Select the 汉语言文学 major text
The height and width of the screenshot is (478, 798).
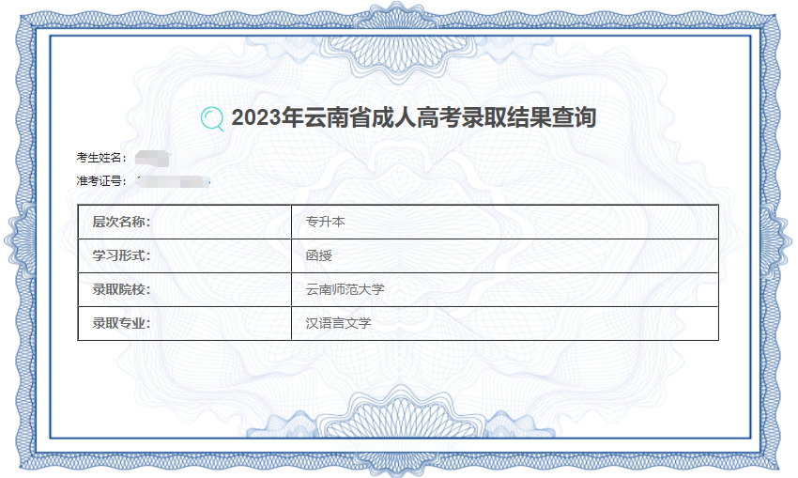(338, 323)
